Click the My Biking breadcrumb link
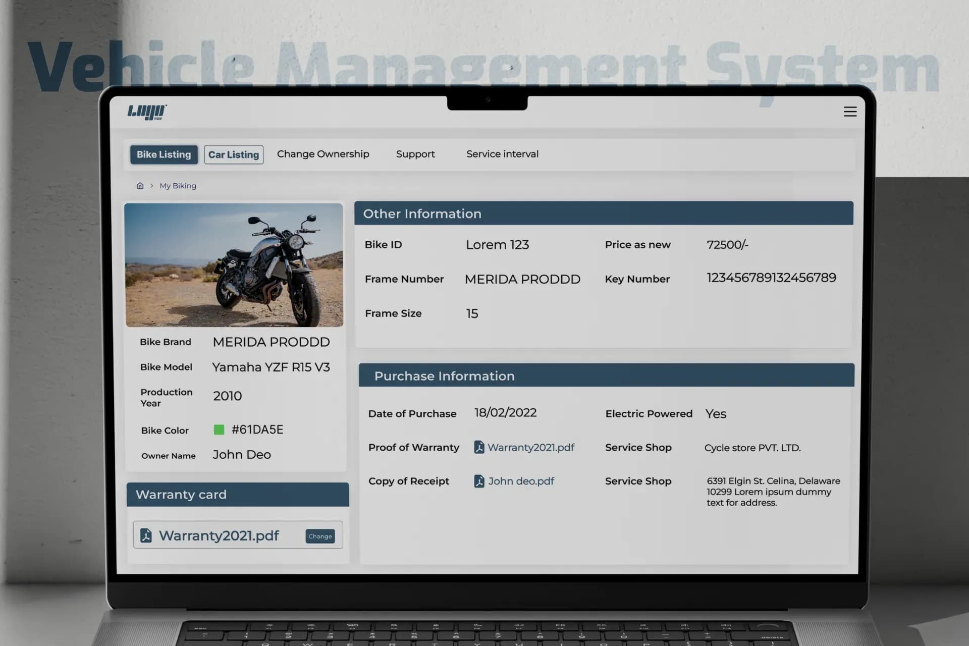This screenshot has width=969, height=646. click(x=178, y=186)
